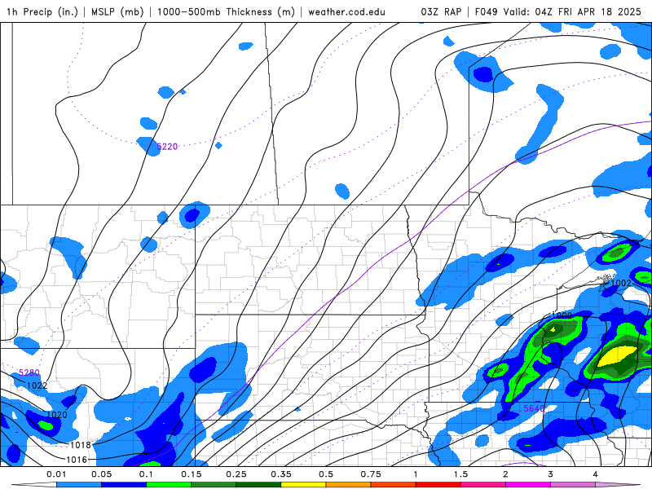Click the '1h Precip (in.)' title text
Image resolution: width=652 pixels, height=489 pixels.
(42, 11)
